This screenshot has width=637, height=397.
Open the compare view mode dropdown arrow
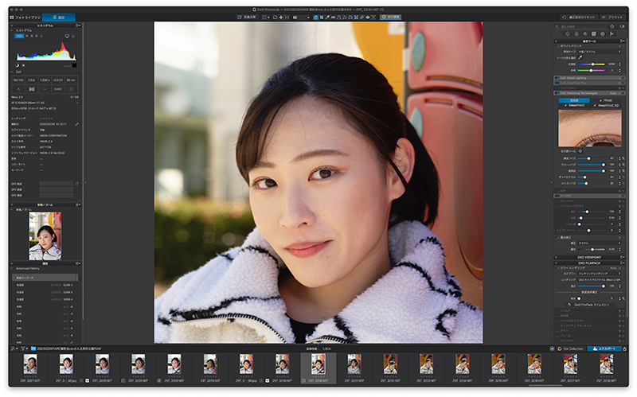point(268,18)
